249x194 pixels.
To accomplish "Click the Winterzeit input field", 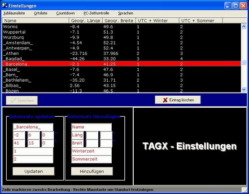I will (x=92, y=151).
